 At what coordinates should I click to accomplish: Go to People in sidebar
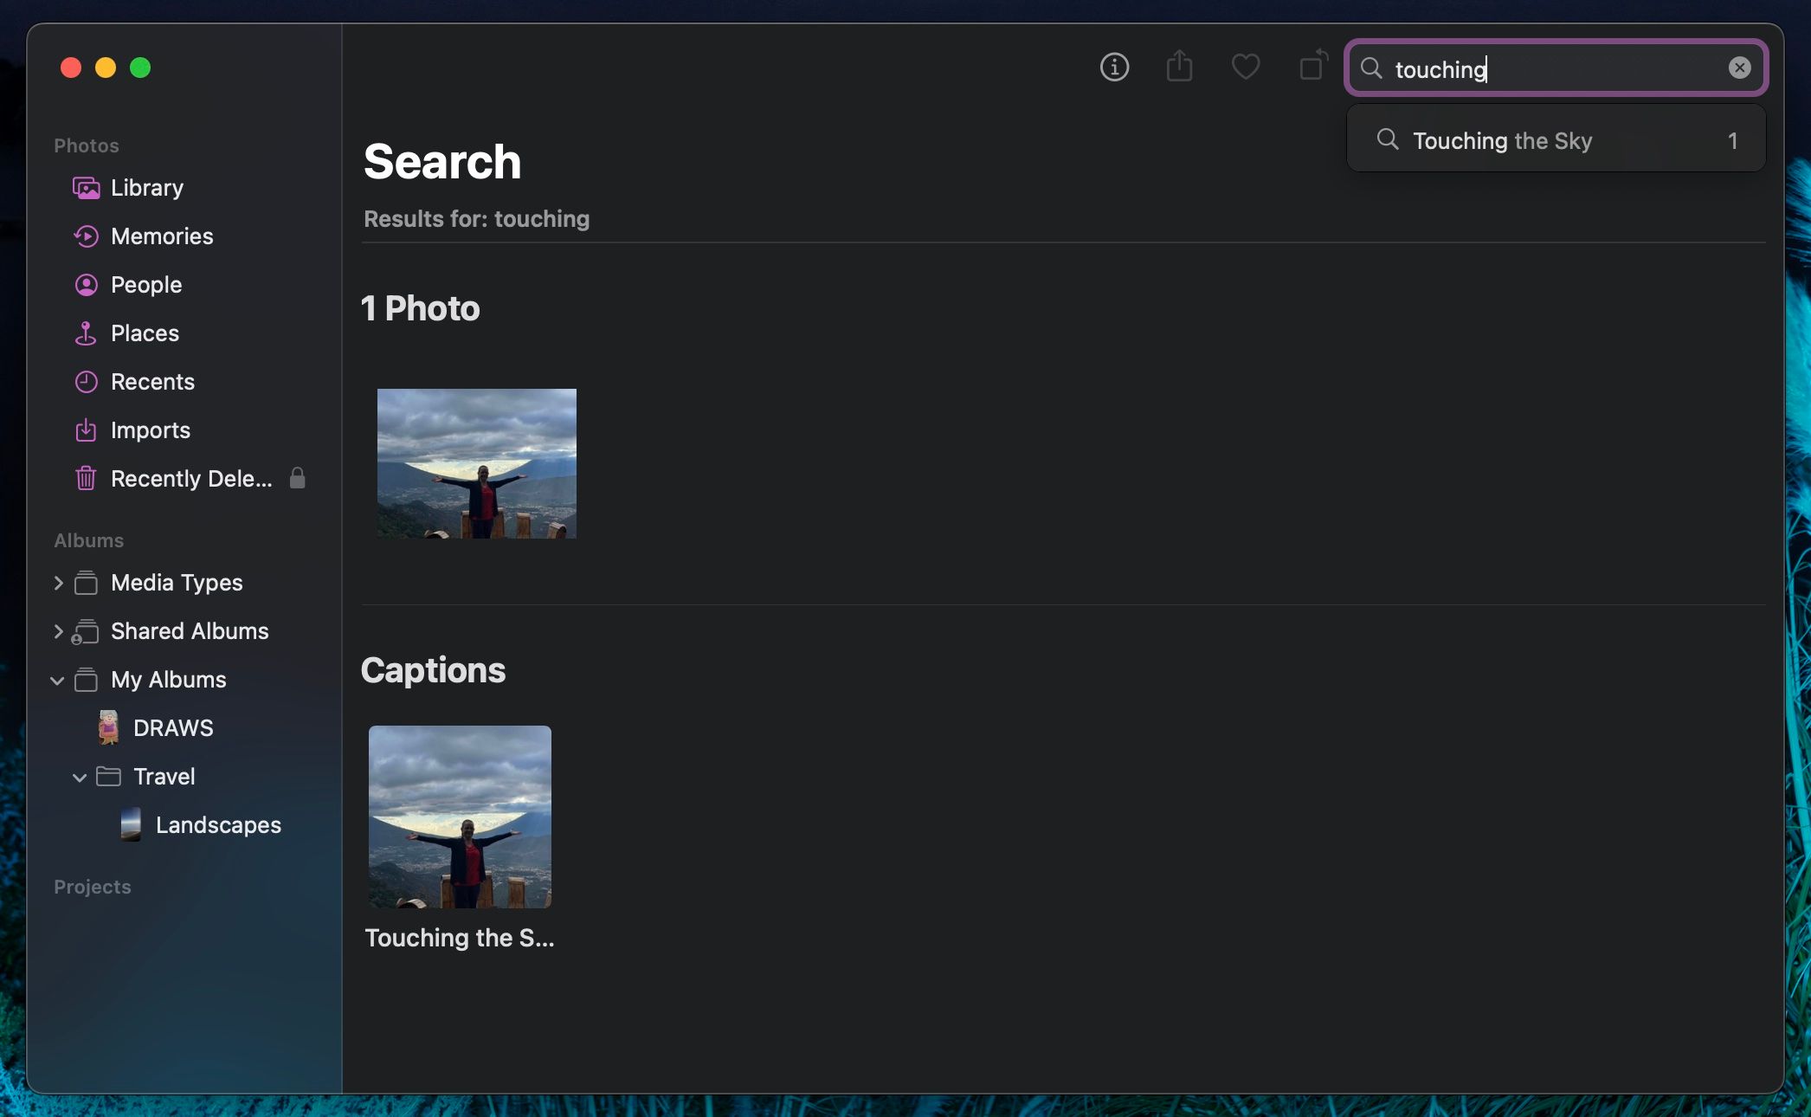(x=145, y=285)
